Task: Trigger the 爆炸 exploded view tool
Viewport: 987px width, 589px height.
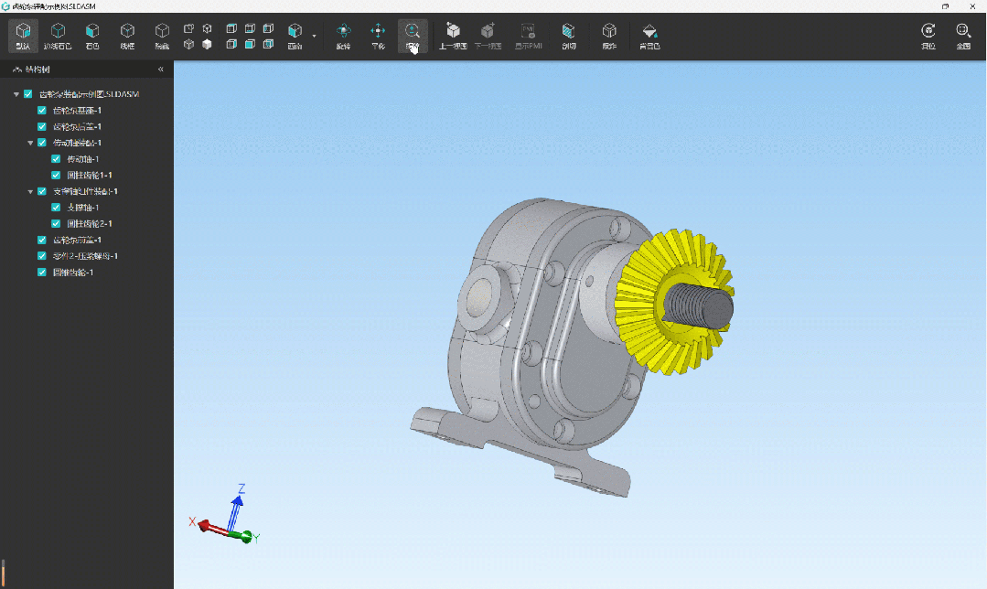Action: coord(609,36)
